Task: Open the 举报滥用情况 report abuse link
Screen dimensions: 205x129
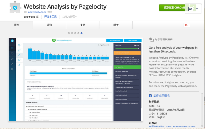Action: 161,96
